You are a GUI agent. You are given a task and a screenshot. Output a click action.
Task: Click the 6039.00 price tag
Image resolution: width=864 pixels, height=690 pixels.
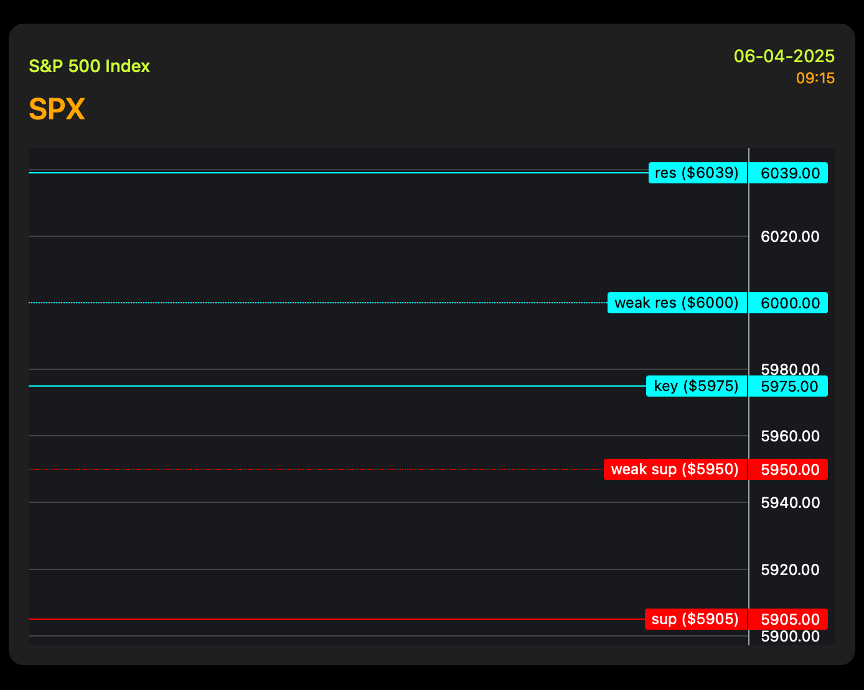coord(789,173)
